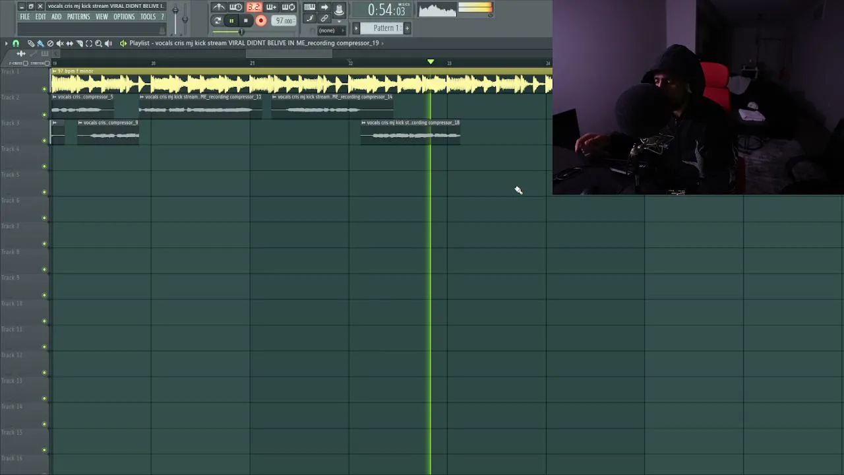Click the tempo field showing 97

pyautogui.click(x=284, y=21)
